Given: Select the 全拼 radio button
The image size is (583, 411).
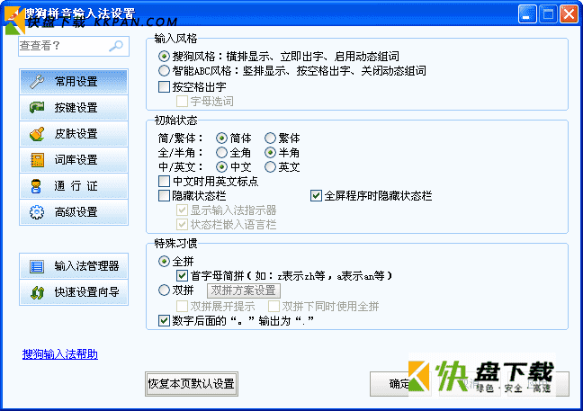Looking at the screenshot, I should click(164, 261).
